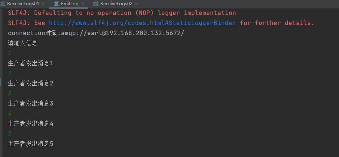Click the amqp connection object output line

click(96, 33)
